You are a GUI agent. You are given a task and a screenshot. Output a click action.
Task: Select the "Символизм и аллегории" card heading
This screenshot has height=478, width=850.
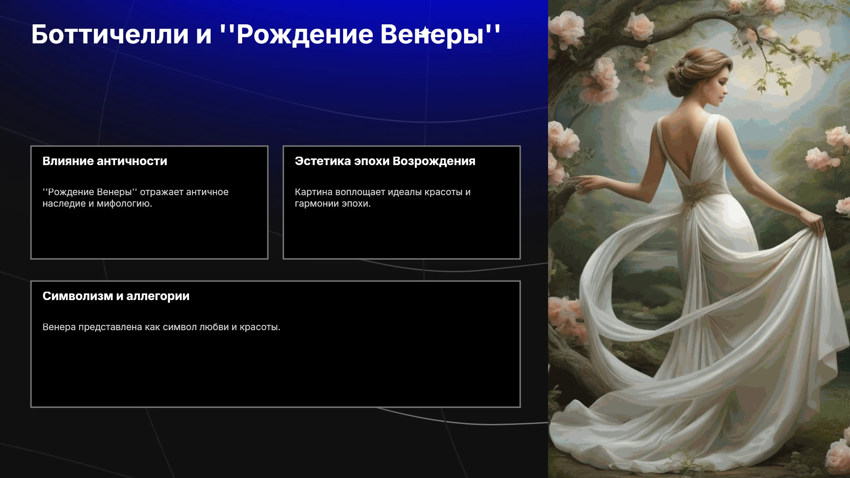pyautogui.click(x=116, y=296)
